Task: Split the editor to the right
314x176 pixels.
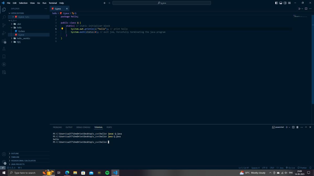Action: (x=306, y=9)
